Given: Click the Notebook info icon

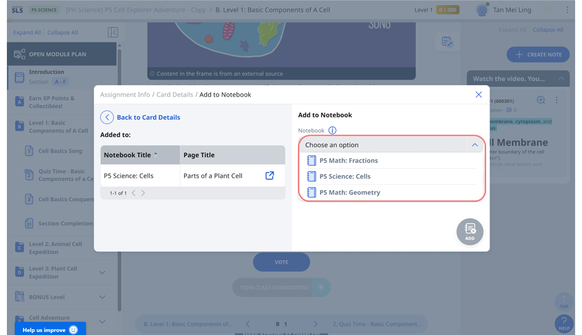Looking at the screenshot, I should [332, 131].
